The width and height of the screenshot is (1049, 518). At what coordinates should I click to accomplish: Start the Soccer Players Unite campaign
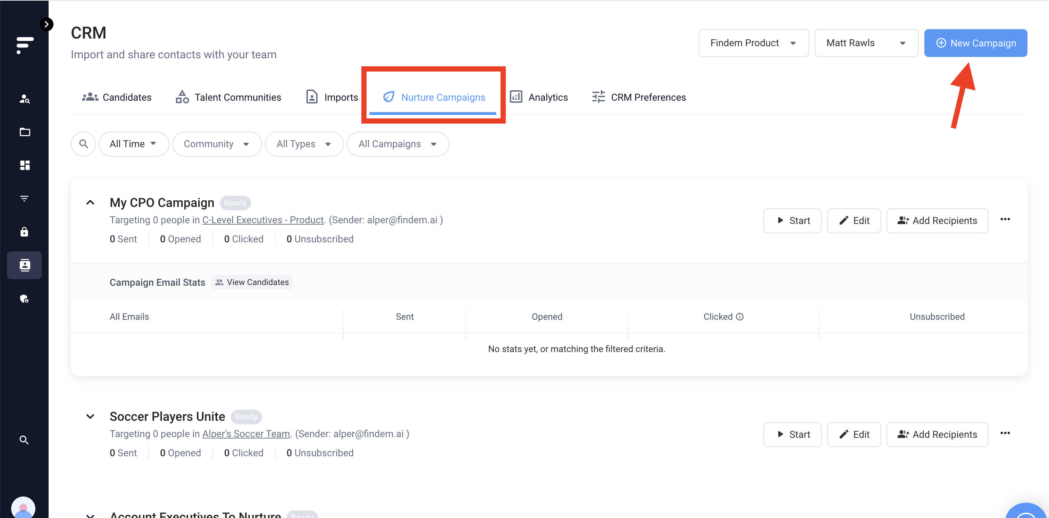pos(792,434)
